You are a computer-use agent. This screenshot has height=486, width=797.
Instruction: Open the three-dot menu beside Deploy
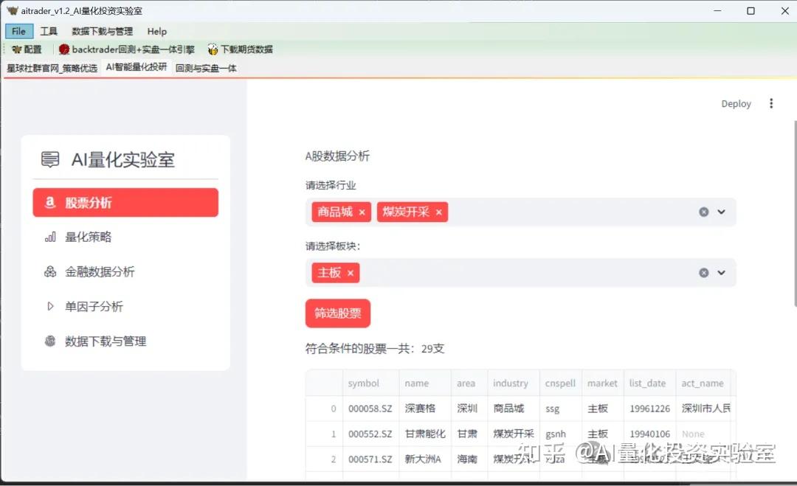point(771,103)
